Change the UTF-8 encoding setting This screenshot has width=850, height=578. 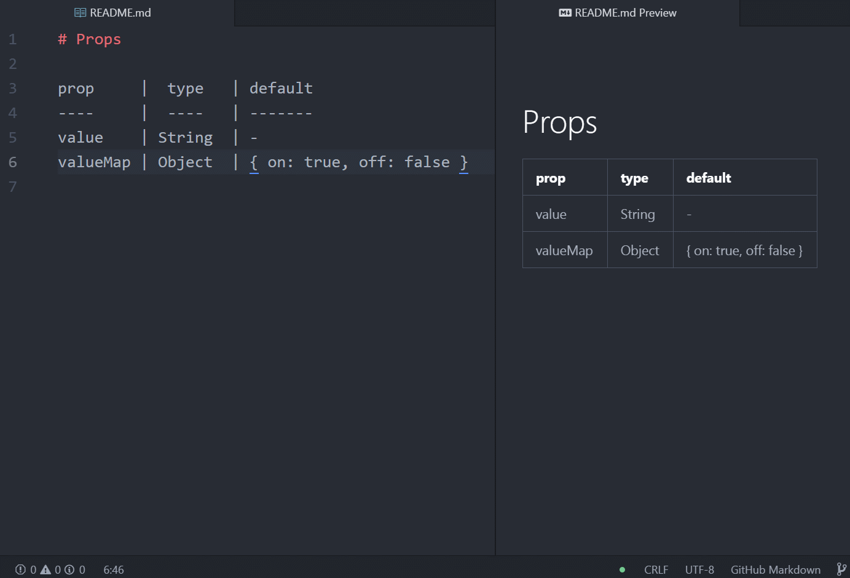(x=699, y=569)
